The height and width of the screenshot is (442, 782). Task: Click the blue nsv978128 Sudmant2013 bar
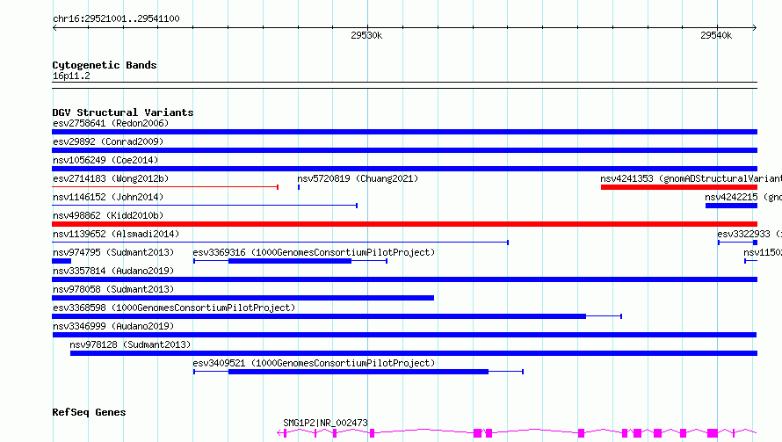[414, 353]
